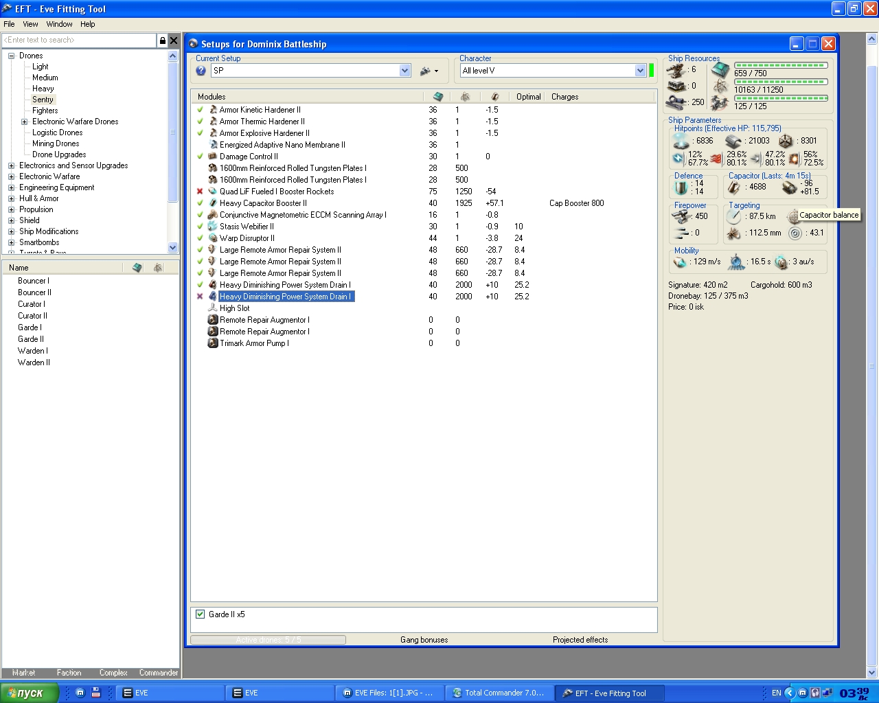
Task: Open the Windows start button labeled пуск
Action: coord(30,693)
